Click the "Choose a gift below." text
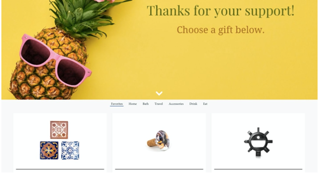This screenshot has height=184, width=318. click(221, 30)
